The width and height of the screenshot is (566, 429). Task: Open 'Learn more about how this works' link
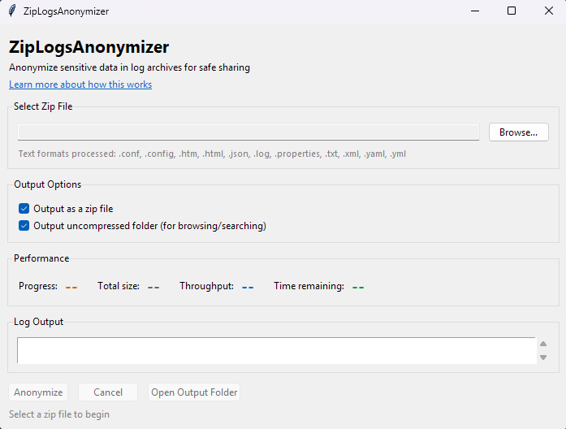click(80, 84)
